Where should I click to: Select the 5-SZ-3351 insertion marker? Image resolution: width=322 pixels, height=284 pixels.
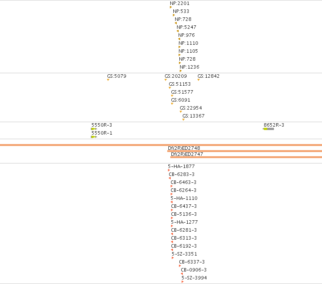(173, 258)
